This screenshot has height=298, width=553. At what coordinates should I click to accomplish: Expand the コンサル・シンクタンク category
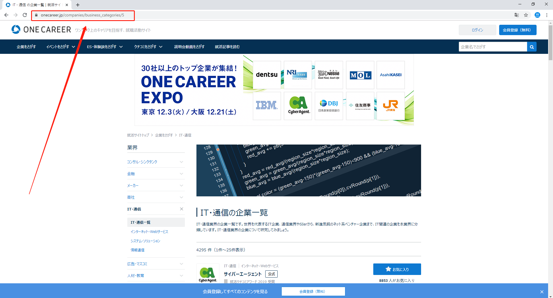156,162
